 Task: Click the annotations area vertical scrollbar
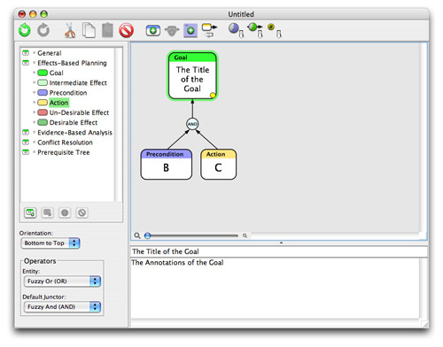coord(424,288)
